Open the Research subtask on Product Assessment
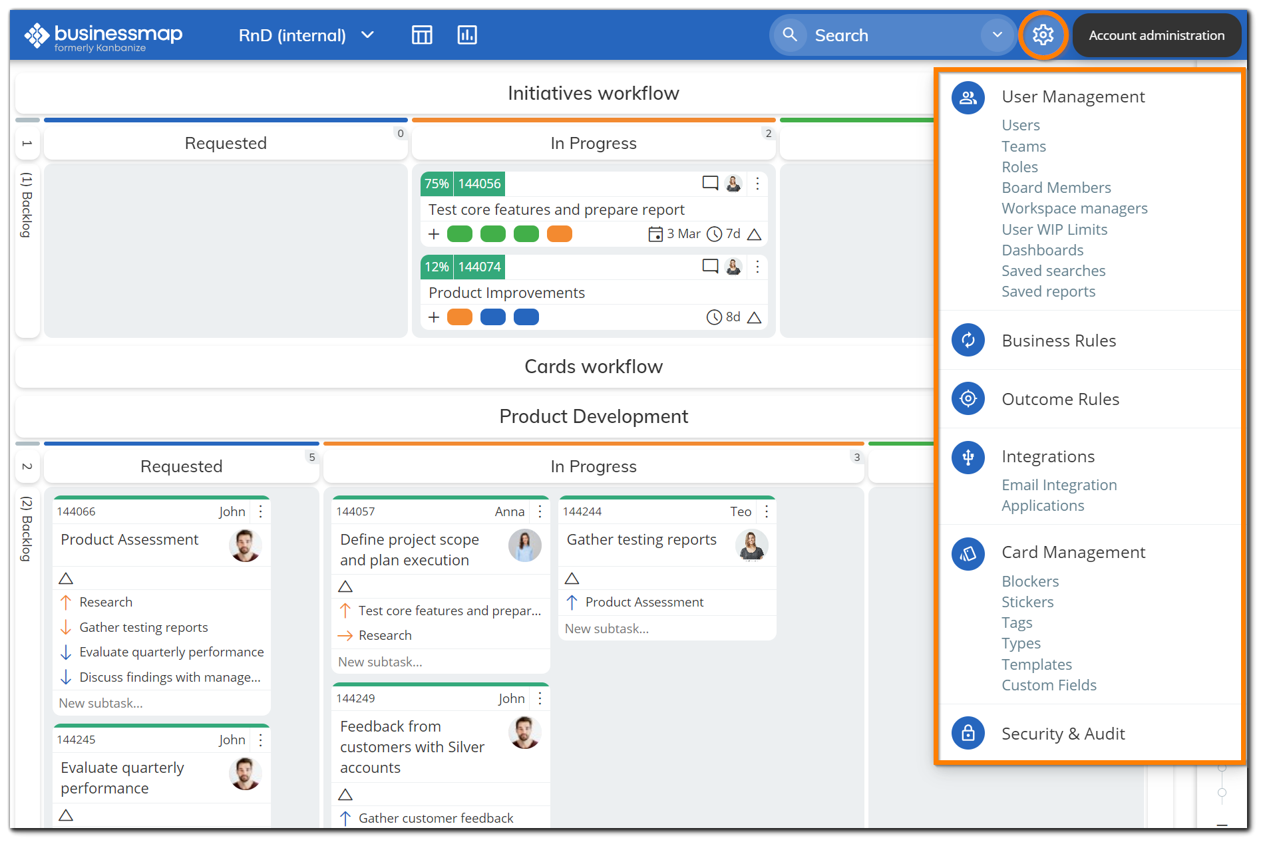The width and height of the screenshot is (1265, 846). 106,602
